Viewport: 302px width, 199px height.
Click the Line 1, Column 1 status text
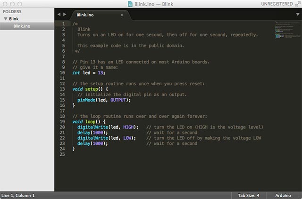pyautogui.click(x=18, y=195)
